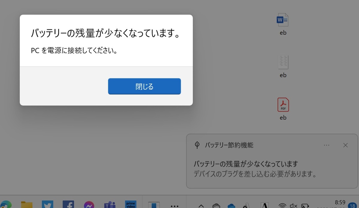This screenshot has width=359, height=208.
Task: Open Microsoft Edge from the taskbar
Action: click(5, 204)
